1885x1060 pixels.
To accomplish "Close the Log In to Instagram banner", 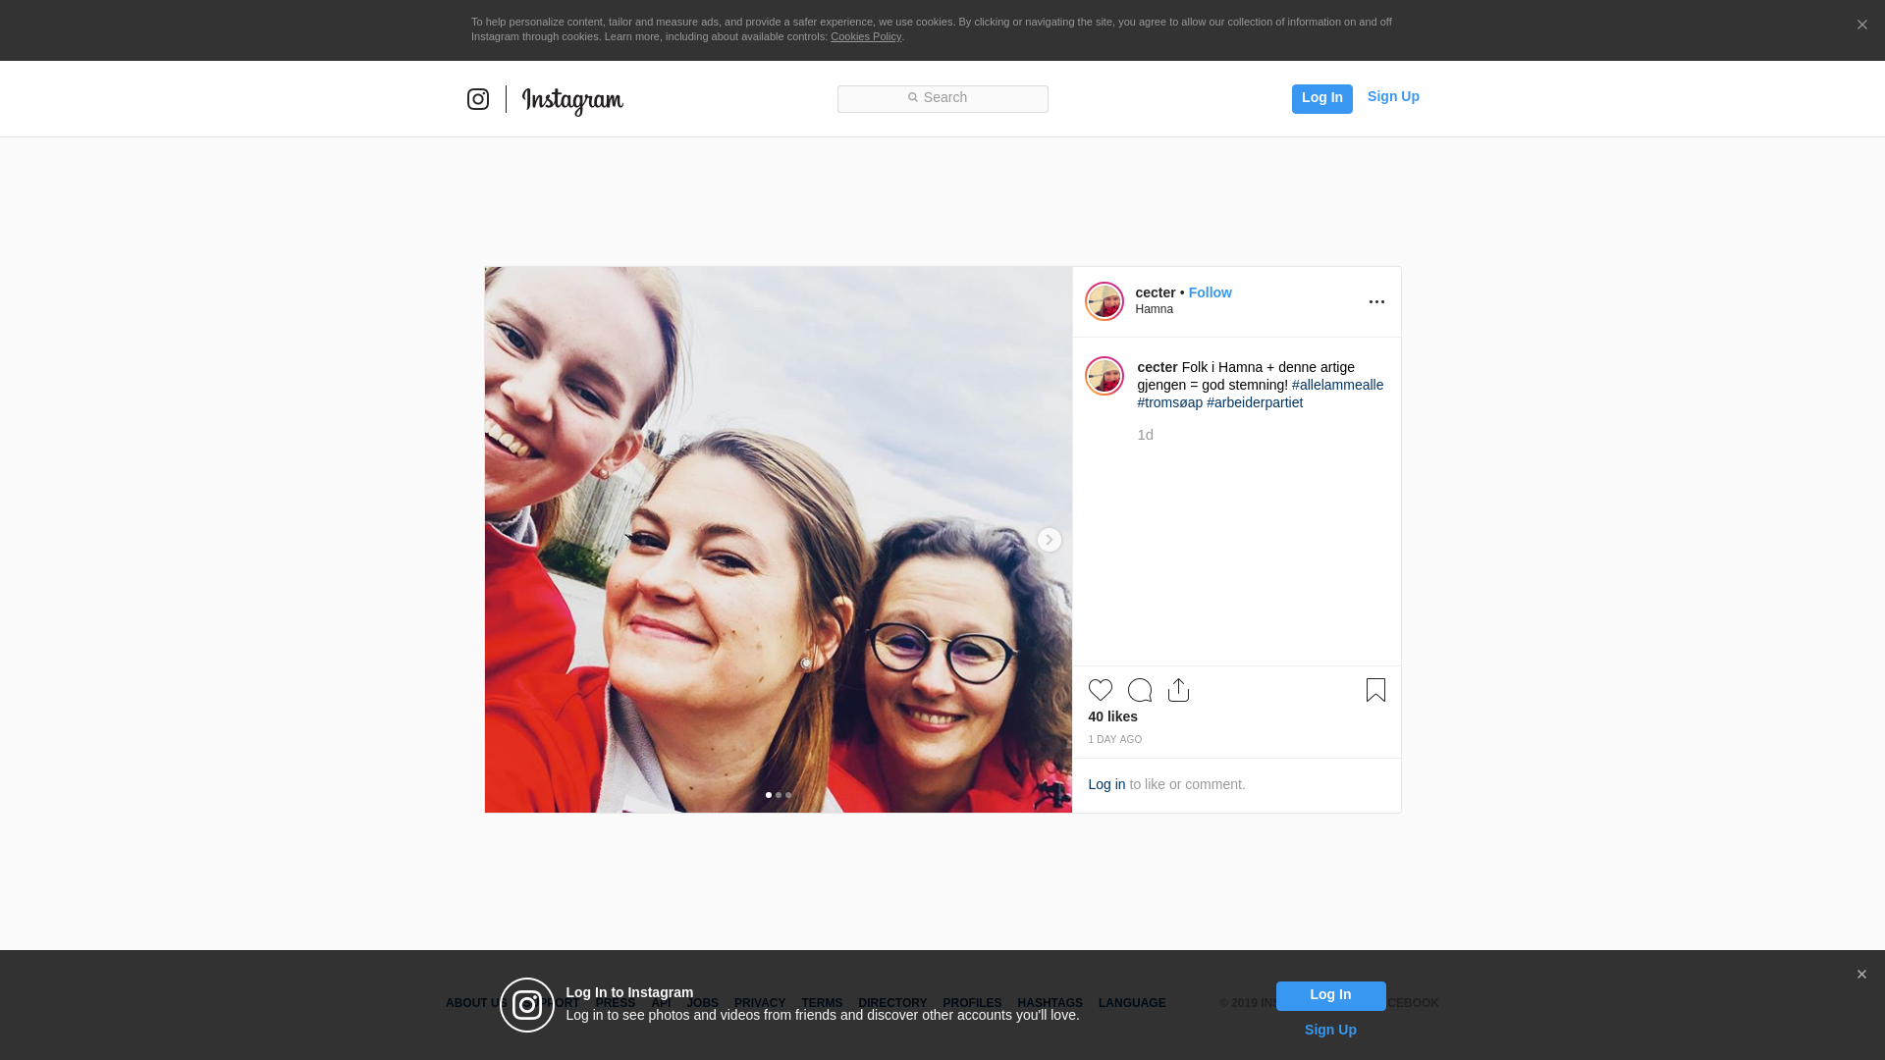I will coord(1861,975).
